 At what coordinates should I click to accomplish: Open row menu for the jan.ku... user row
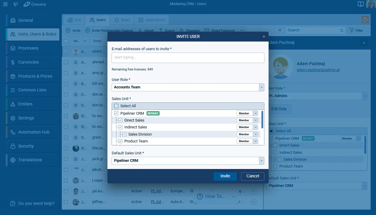pyautogui.click(x=254, y=191)
